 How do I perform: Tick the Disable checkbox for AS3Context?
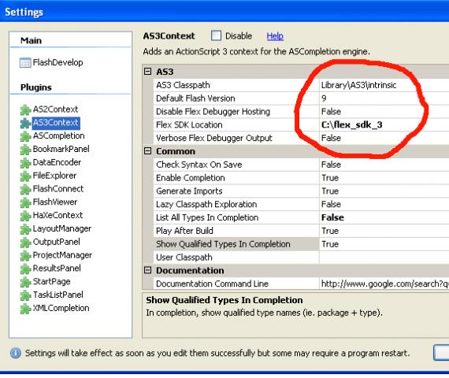pos(216,35)
